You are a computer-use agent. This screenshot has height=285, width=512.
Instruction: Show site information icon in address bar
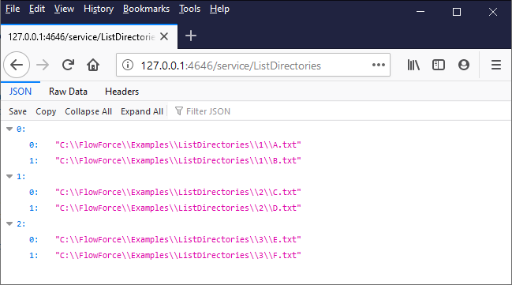(128, 65)
